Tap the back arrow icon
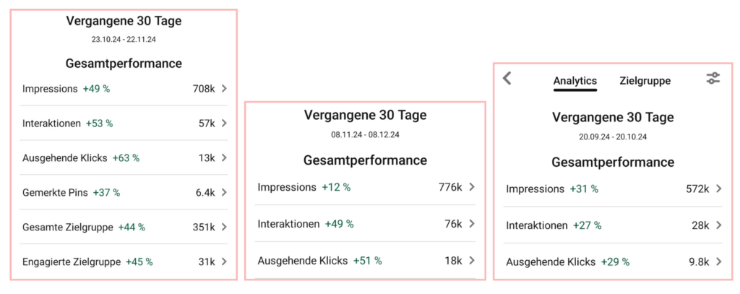 point(507,79)
